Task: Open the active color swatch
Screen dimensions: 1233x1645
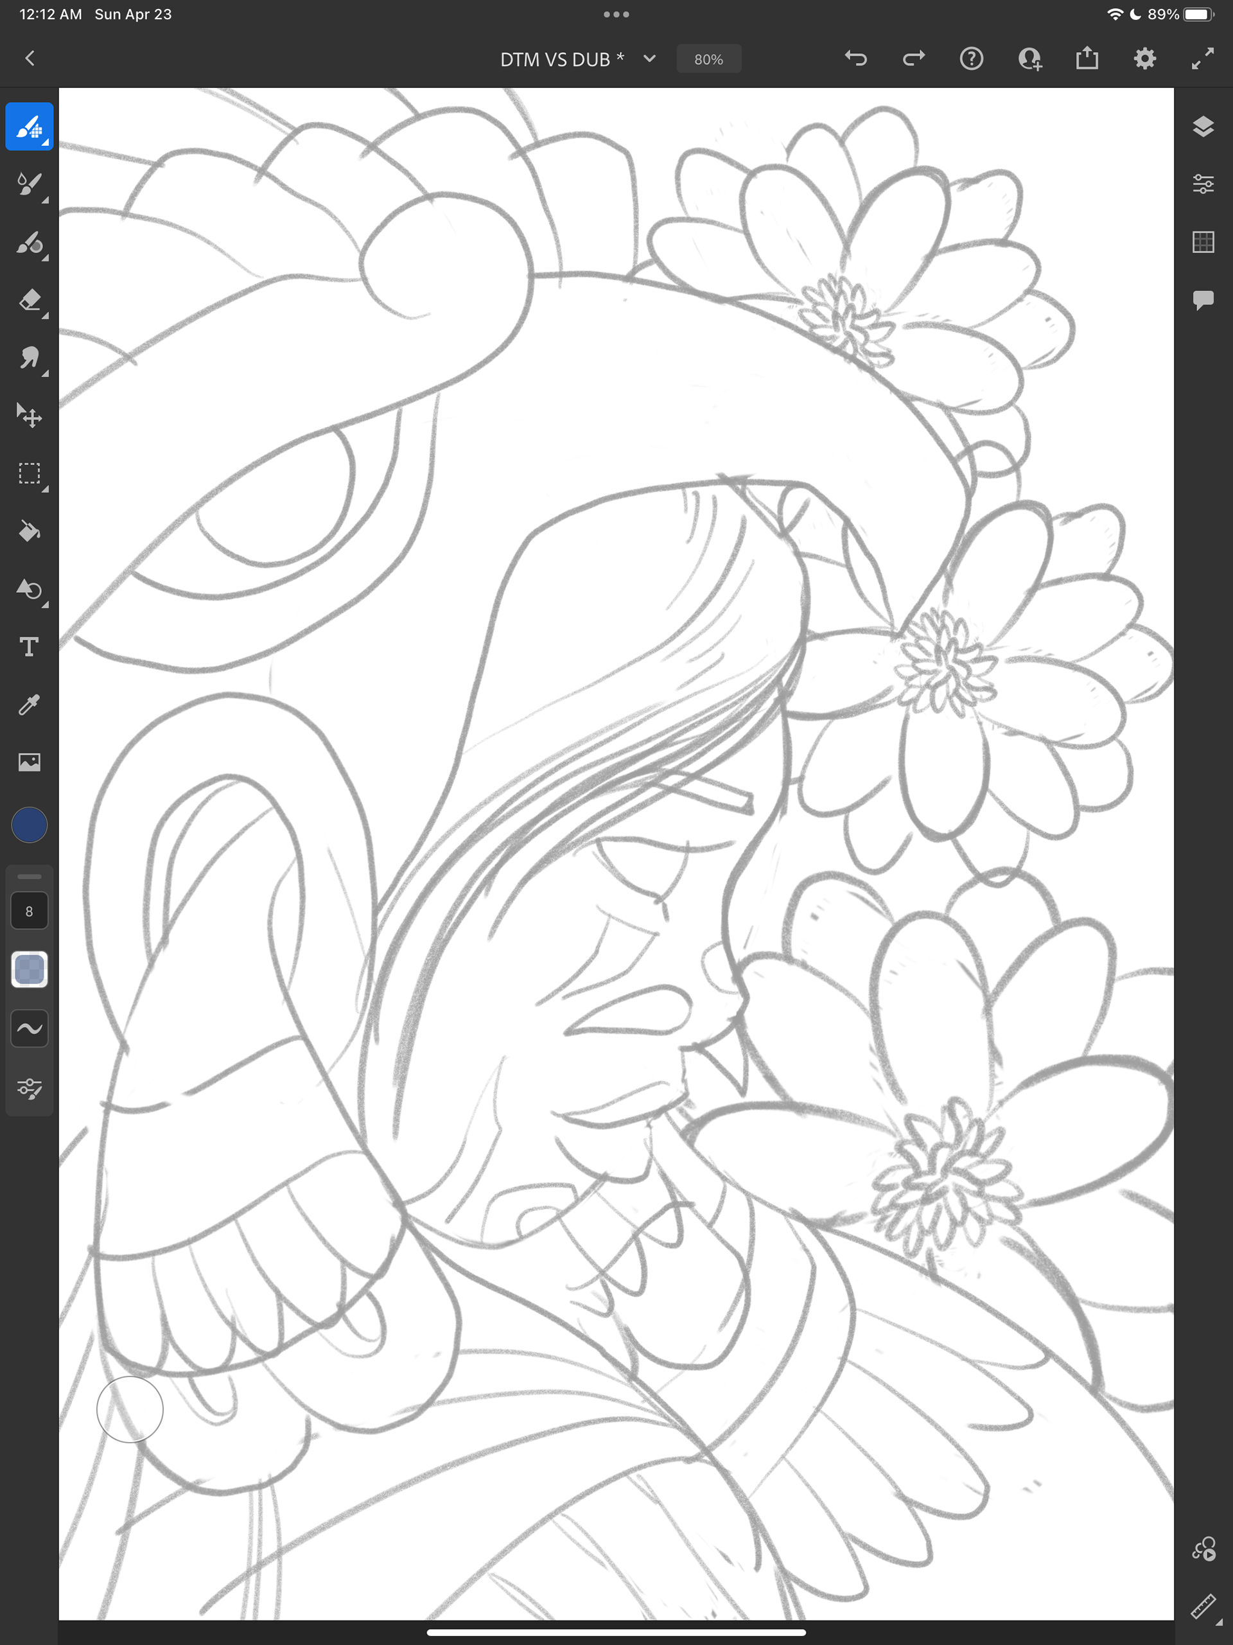Action: (29, 825)
